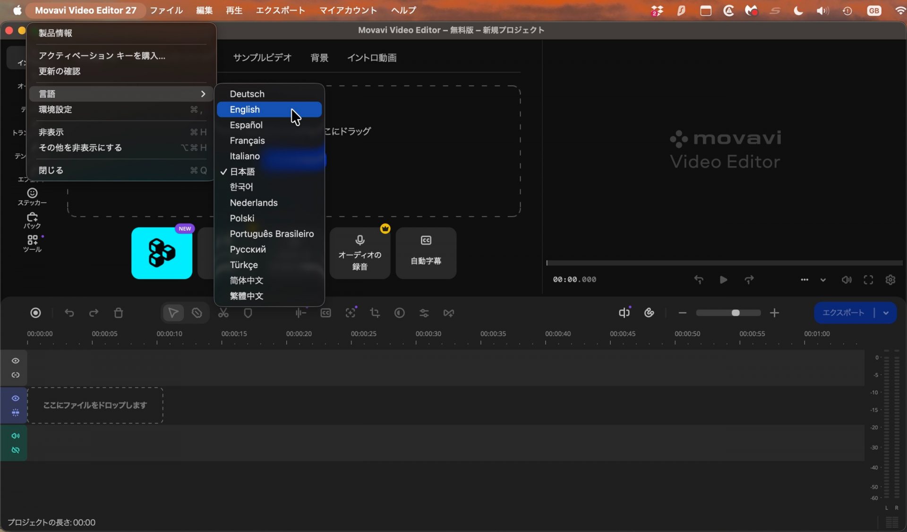The image size is (907, 532).
Task: Click the record button in timeline toolbar
Action: tap(35, 313)
